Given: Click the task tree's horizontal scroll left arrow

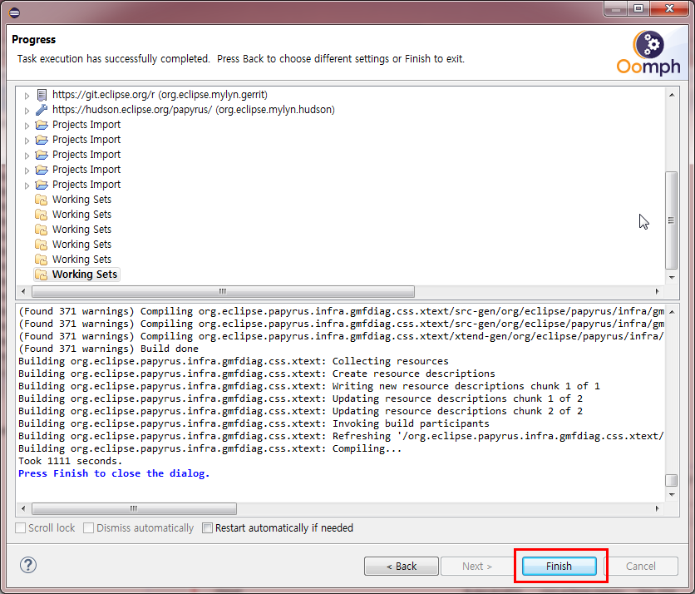Looking at the screenshot, I should pos(23,291).
